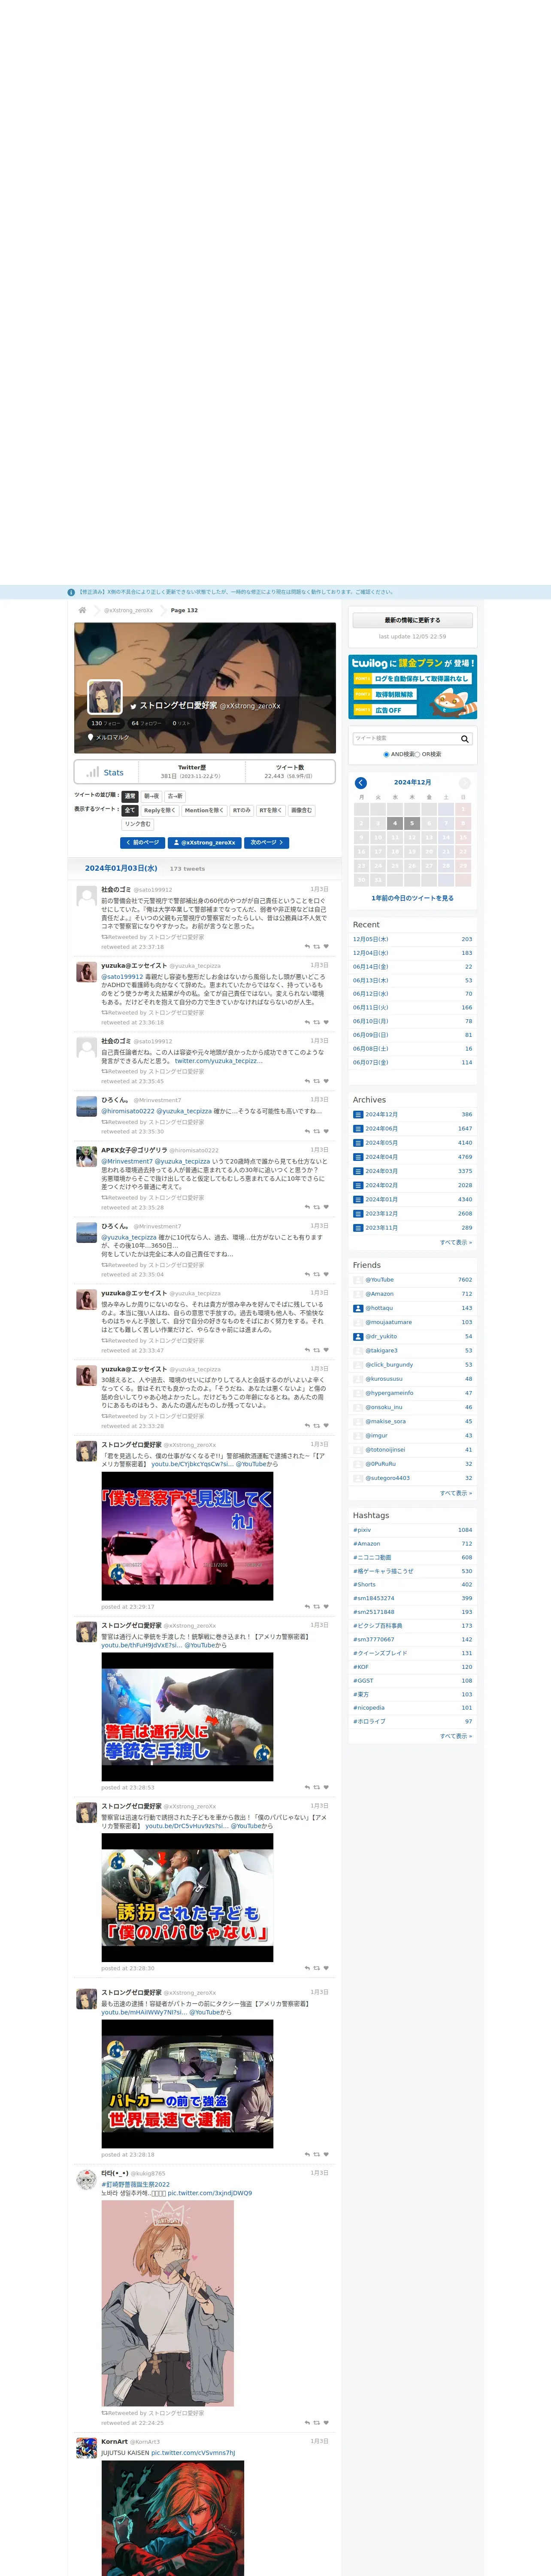The image size is (551, 2576).
Task: Click the 130 フォロー count
Action: (x=105, y=723)
